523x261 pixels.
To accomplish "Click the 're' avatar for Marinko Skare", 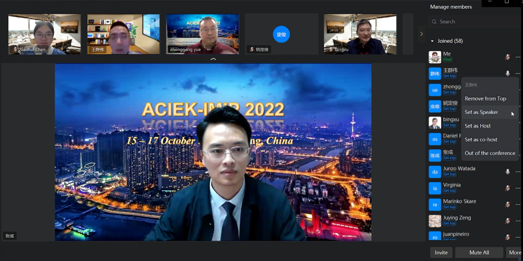I will tap(435, 204).
